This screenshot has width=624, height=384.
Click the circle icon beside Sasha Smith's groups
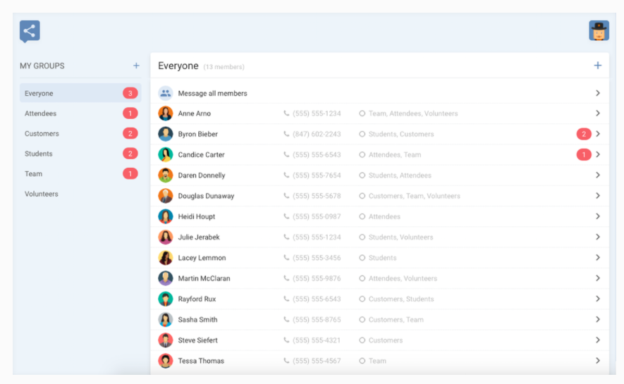[x=362, y=320]
